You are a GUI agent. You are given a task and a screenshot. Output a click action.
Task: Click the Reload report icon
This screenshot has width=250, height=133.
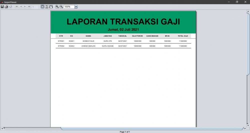coord(10,7)
